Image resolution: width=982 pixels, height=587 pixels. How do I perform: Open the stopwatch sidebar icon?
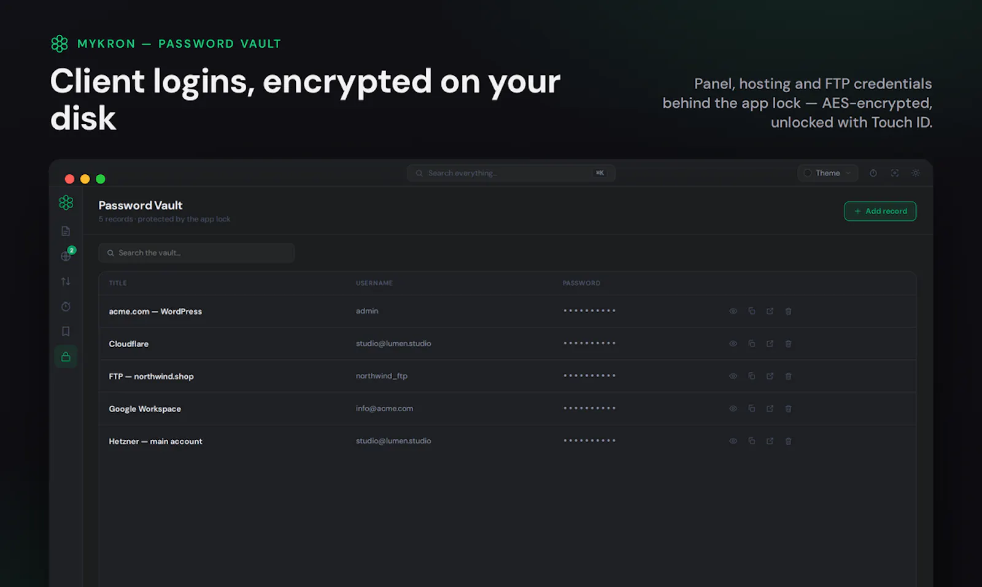(66, 307)
